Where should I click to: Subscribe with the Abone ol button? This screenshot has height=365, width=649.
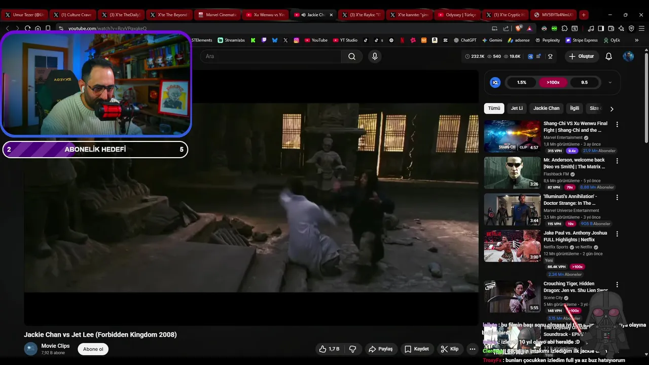pos(93,349)
